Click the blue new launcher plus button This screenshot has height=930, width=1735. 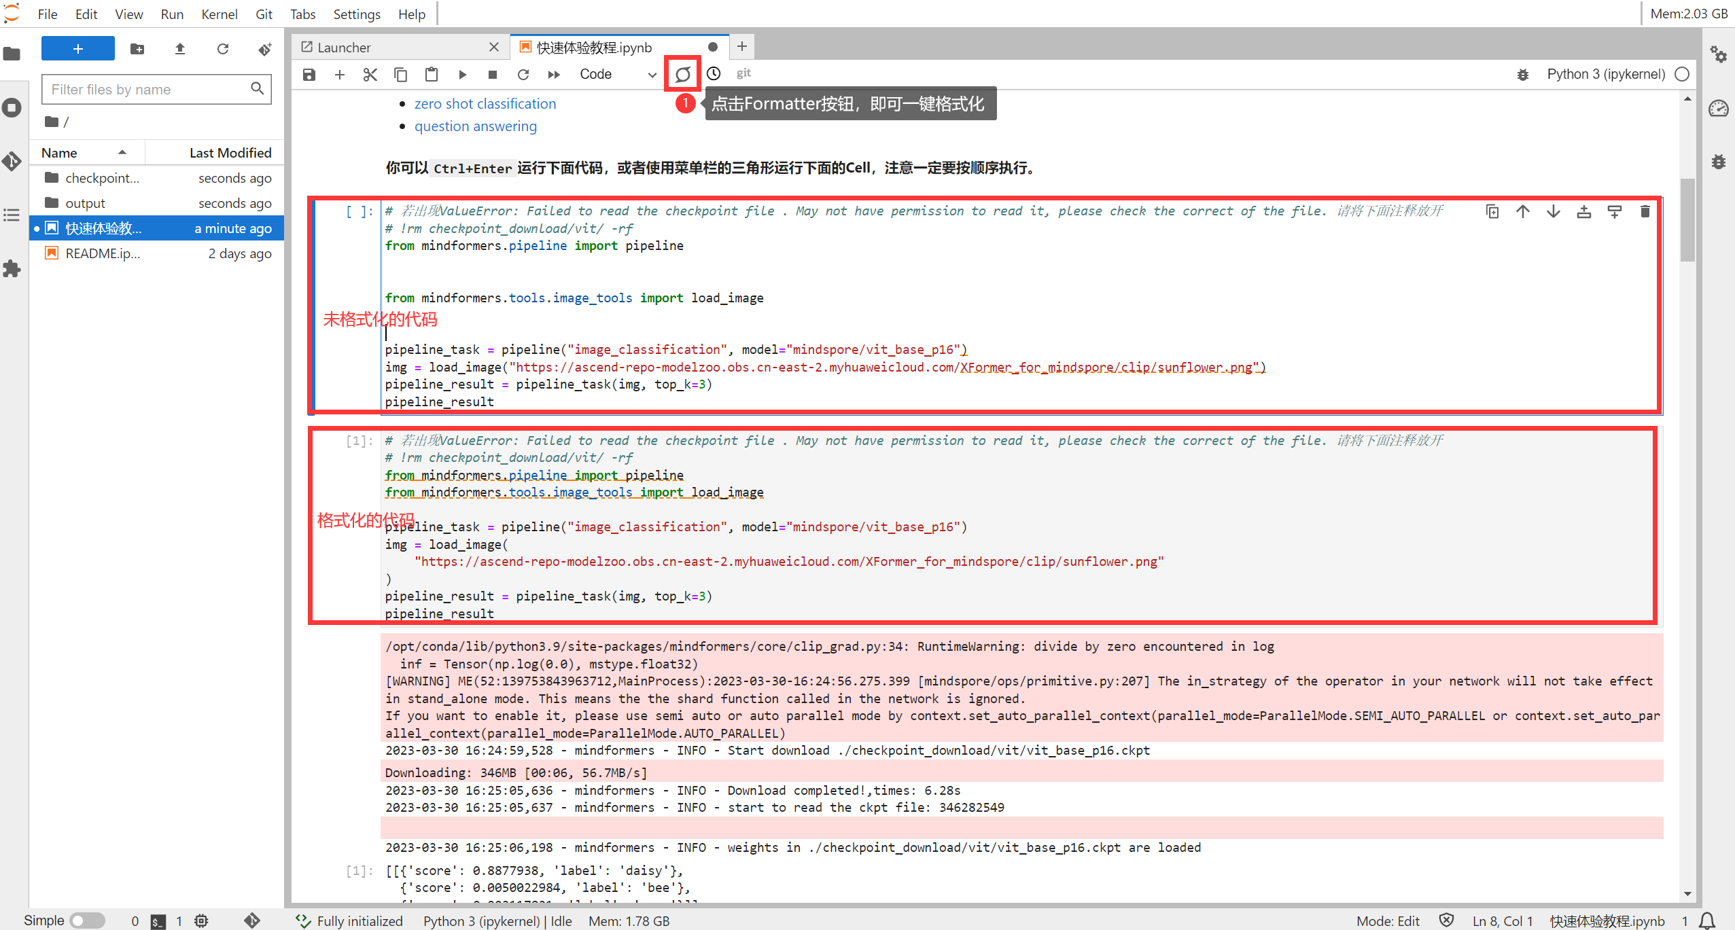point(78,49)
